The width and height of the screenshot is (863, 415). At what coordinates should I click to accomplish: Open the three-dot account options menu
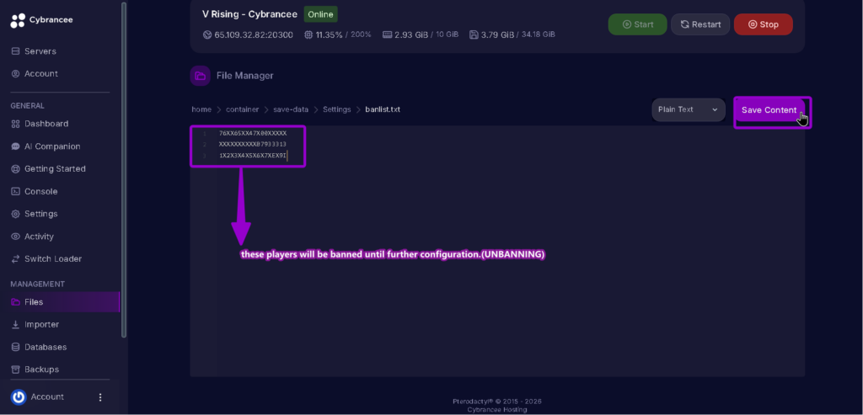100,396
